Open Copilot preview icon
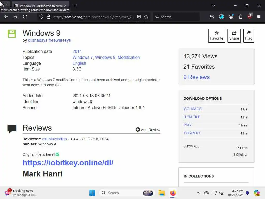This screenshot has width=265, height=199. click(257, 193)
